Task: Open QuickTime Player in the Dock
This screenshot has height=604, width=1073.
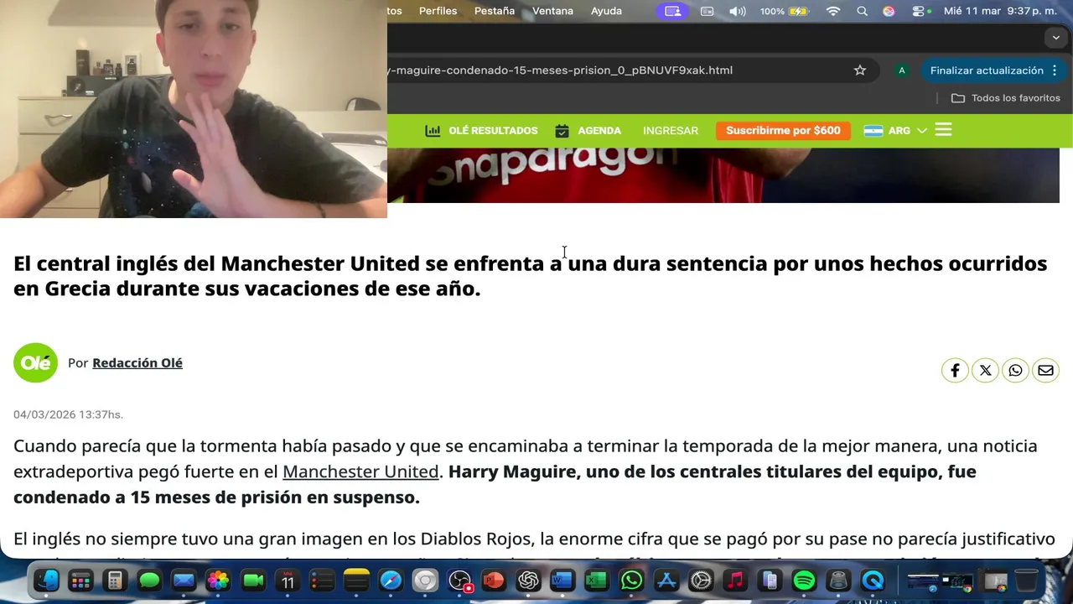Action: click(x=873, y=581)
